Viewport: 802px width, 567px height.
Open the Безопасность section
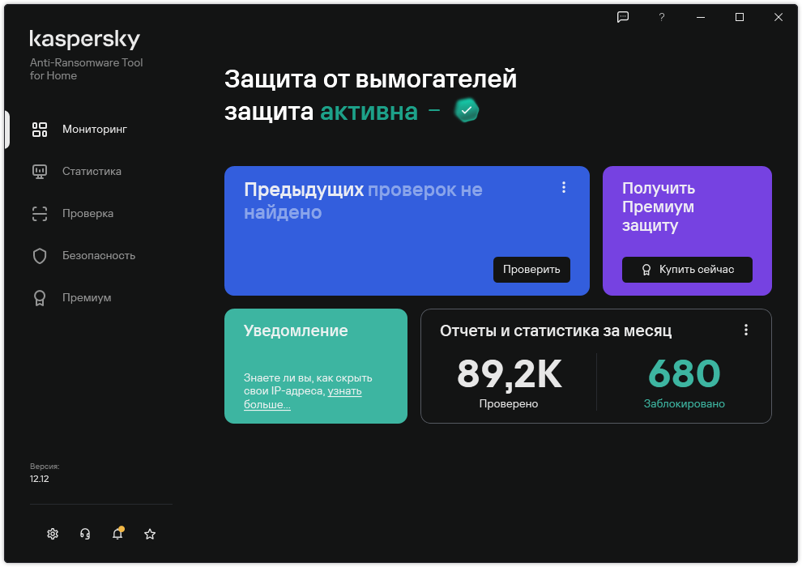click(x=99, y=256)
